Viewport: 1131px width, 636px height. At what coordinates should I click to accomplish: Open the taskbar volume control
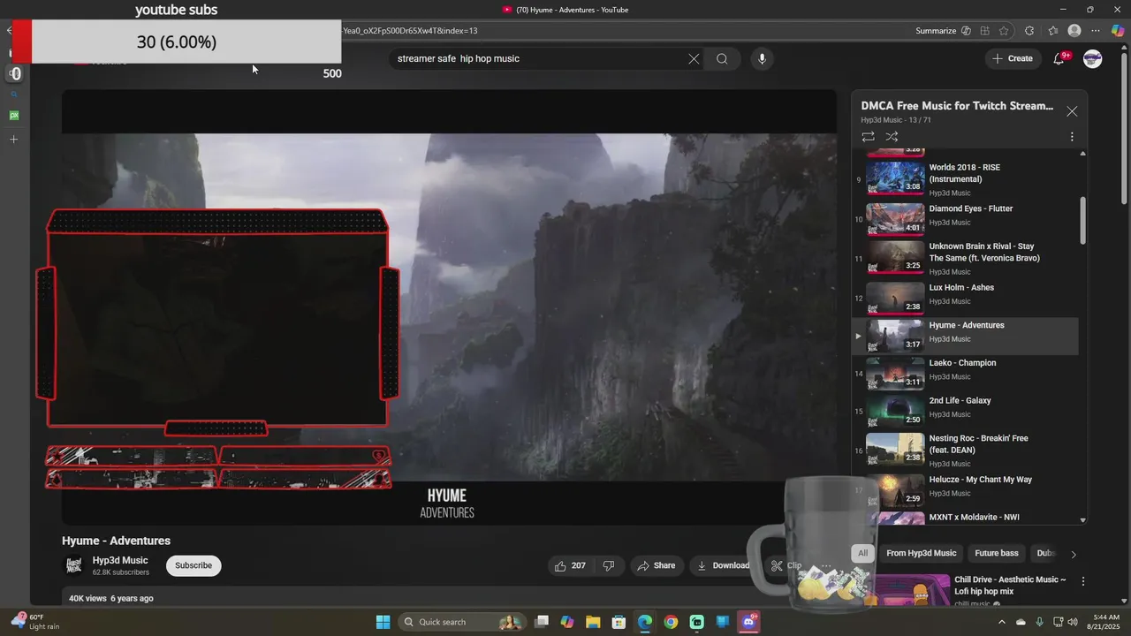pyautogui.click(x=1073, y=622)
